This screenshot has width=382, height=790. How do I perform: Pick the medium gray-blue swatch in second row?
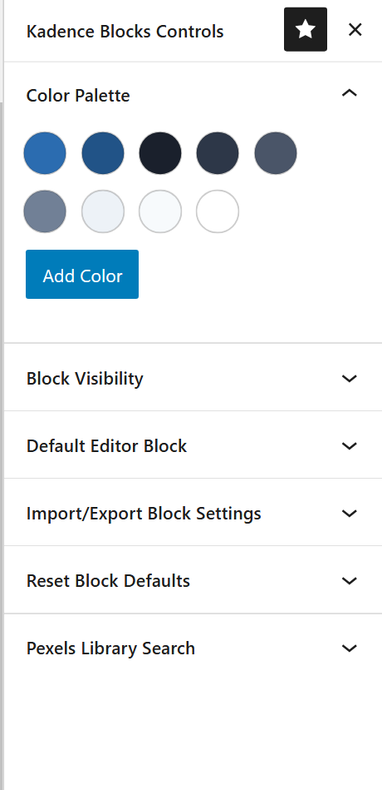pos(45,211)
